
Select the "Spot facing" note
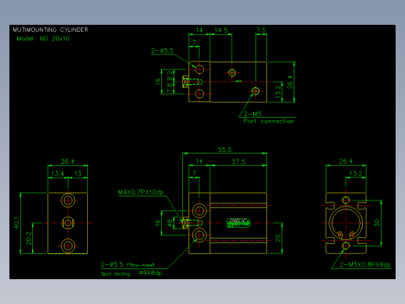(115, 274)
